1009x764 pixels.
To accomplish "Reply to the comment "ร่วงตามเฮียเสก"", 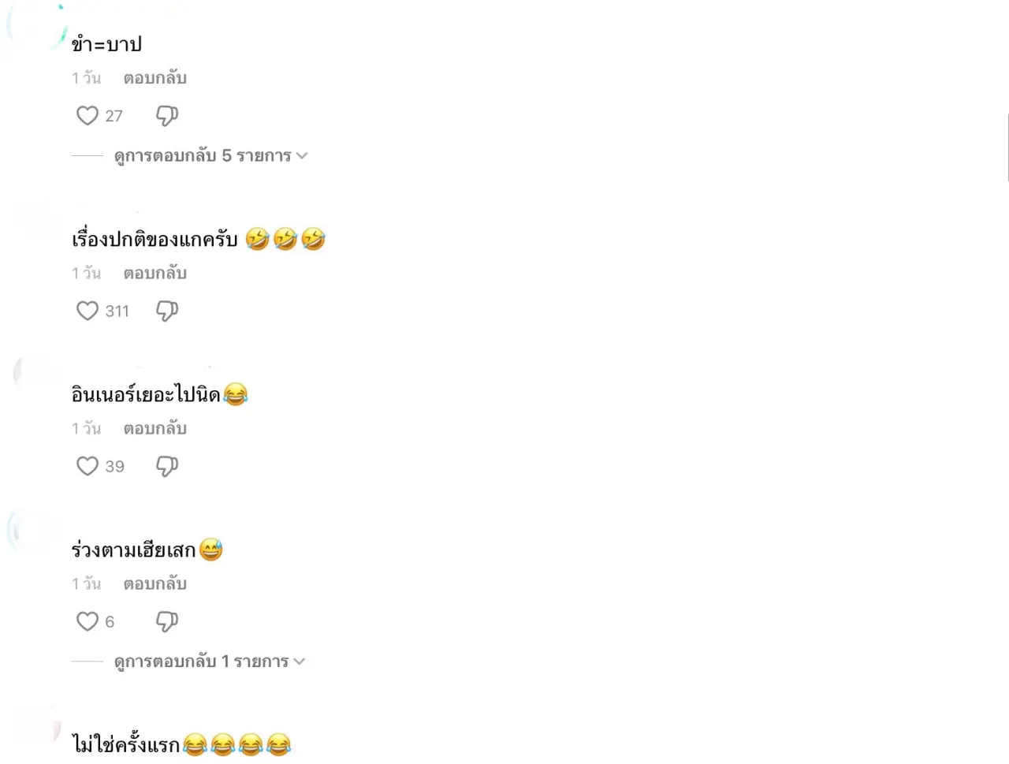I will pyautogui.click(x=155, y=583).
